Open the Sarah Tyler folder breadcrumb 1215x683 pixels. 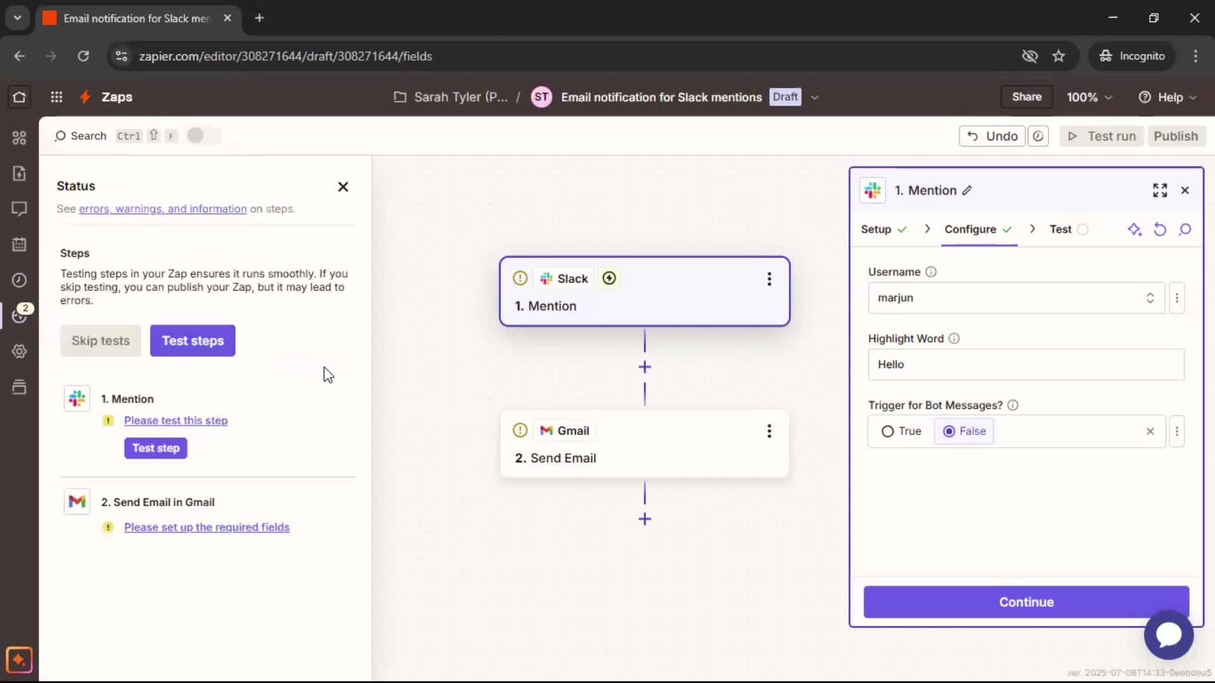[x=451, y=97]
